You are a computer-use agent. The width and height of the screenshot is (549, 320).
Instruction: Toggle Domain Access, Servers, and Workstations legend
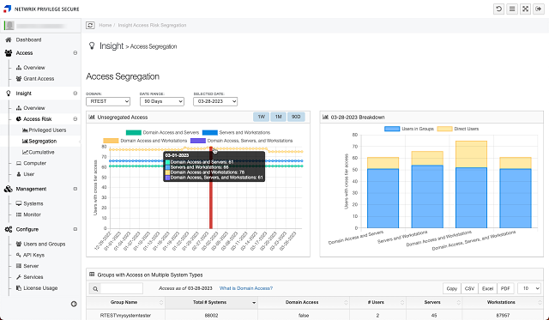click(242, 141)
